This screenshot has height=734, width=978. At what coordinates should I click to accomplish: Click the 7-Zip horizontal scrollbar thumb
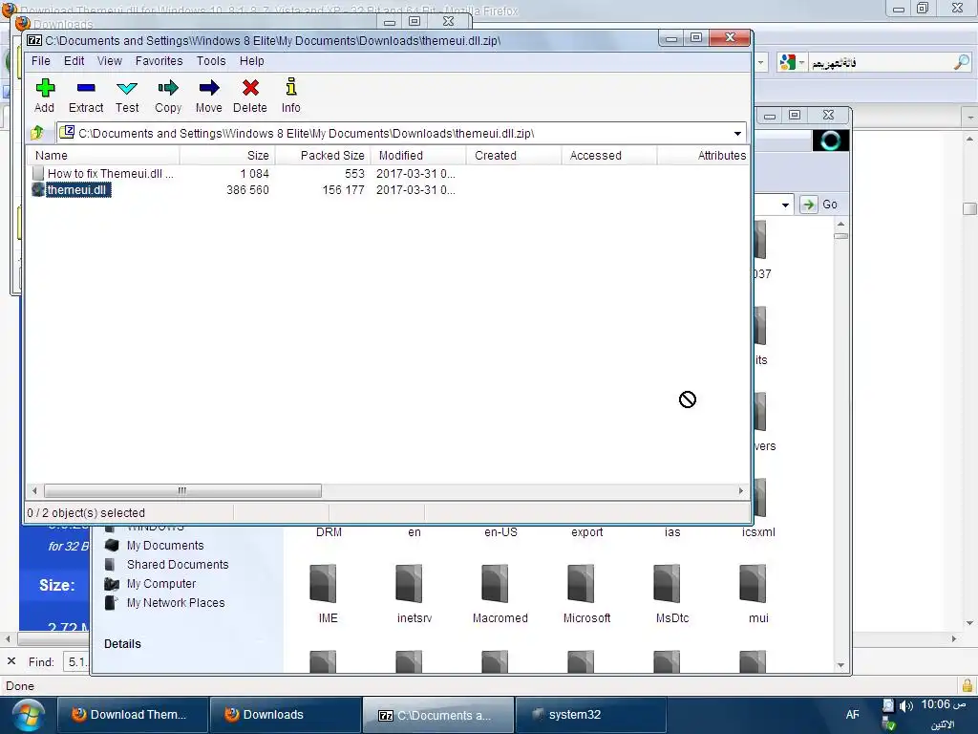pyautogui.click(x=182, y=490)
